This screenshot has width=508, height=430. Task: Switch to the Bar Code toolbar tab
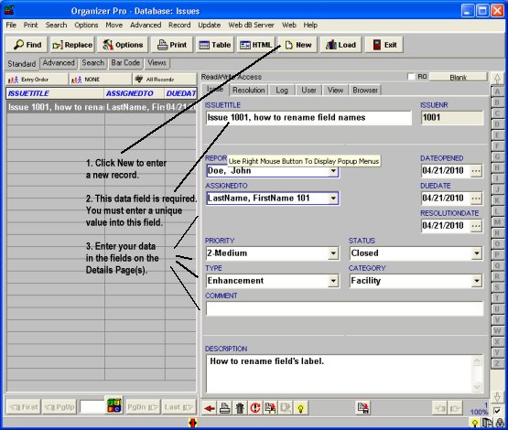click(x=125, y=63)
